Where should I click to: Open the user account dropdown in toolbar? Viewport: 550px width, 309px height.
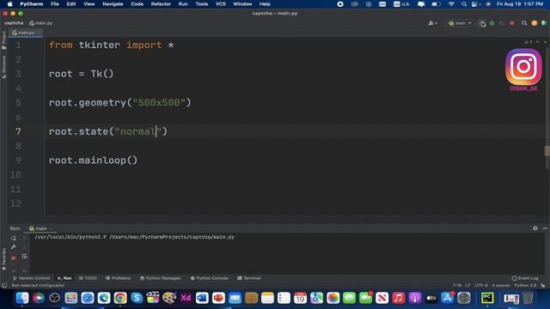point(432,23)
